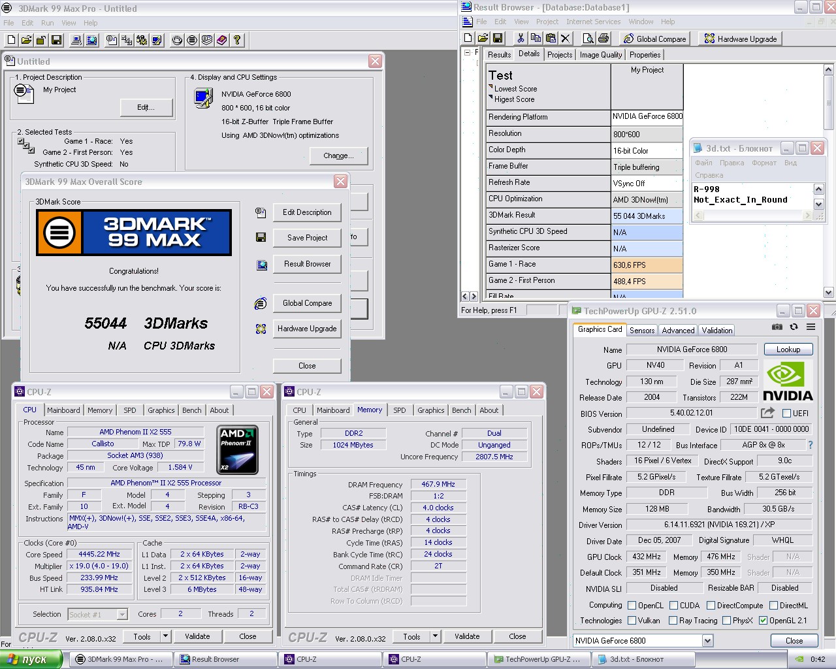This screenshot has width=836, height=669.
Task: Switch to TechPowerUp GPU-Z taskbar item
Action: [x=539, y=659]
